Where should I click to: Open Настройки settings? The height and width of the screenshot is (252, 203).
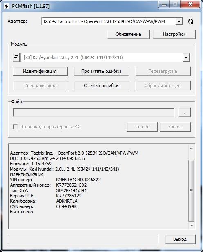tap(174, 34)
